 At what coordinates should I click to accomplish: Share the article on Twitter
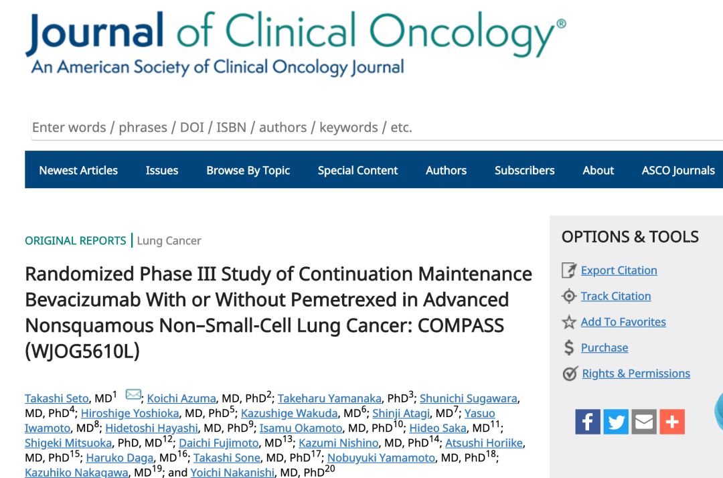point(616,422)
